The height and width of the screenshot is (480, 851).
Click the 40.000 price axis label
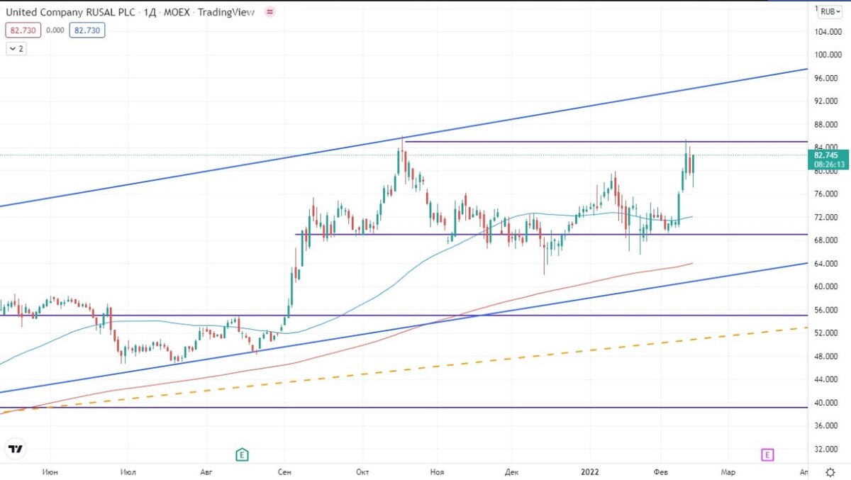tap(827, 403)
